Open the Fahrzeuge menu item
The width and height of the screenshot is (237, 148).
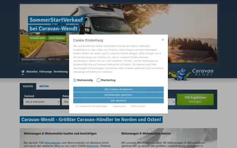[45, 71]
